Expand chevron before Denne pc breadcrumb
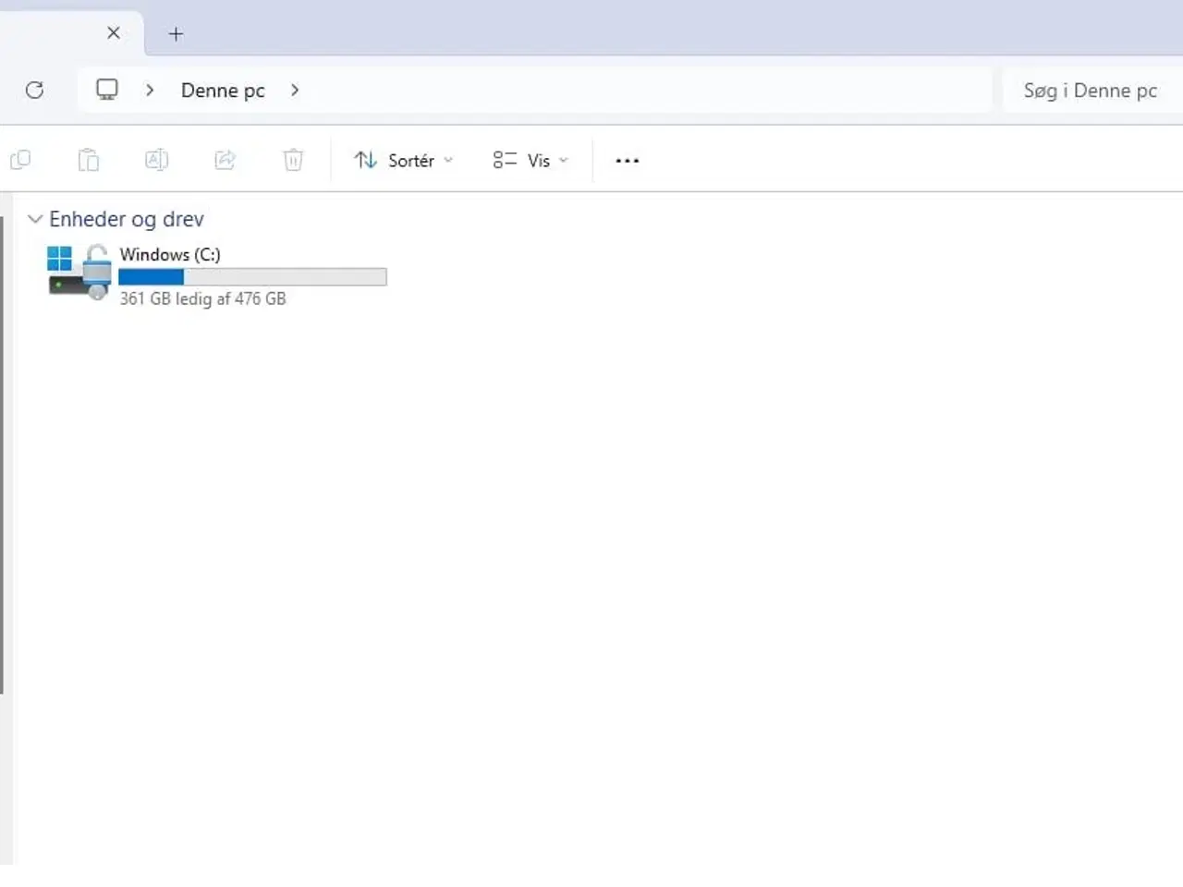The width and height of the screenshot is (1183, 887). 150,90
